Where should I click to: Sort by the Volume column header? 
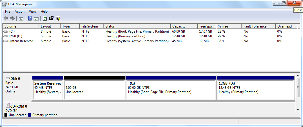point(21,26)
